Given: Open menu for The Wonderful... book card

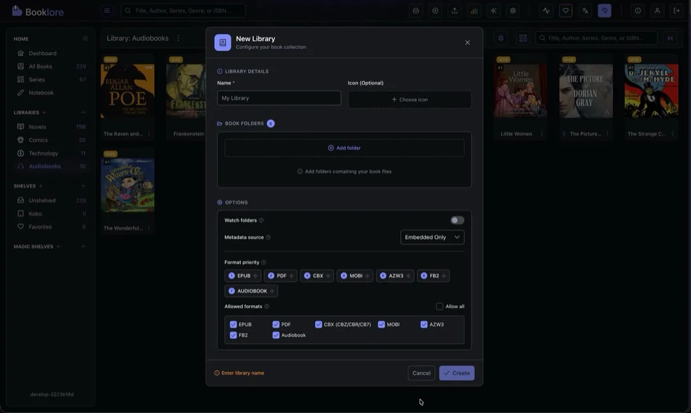Looking at the screenshot, I should pos(149,228).
